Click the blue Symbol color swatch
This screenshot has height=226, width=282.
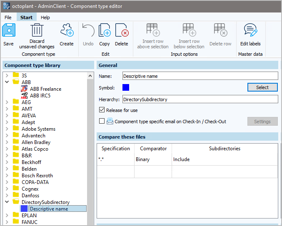click(126, 87)
